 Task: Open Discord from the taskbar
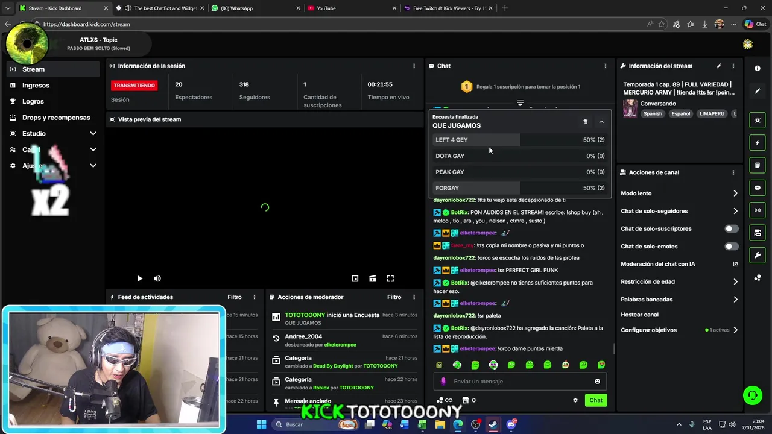[x=511, y=424]
